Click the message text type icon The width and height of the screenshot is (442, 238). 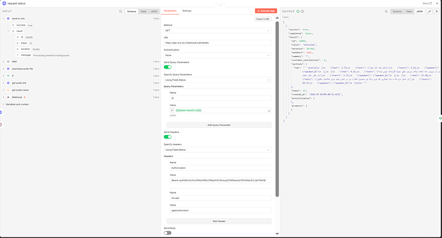17,55
